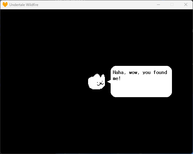Close the Undertale Wildfire window
This screenshot has width=193, height=154.
pyautogui.click(x=186, y=5)
